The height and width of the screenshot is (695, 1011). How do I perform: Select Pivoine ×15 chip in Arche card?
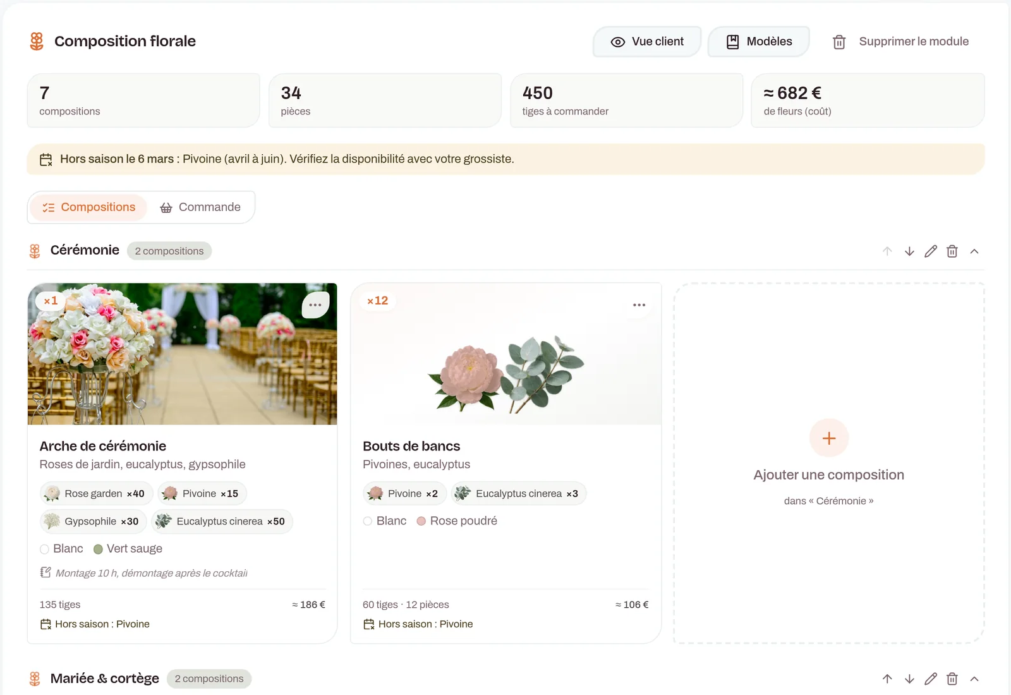pos(202,493)
